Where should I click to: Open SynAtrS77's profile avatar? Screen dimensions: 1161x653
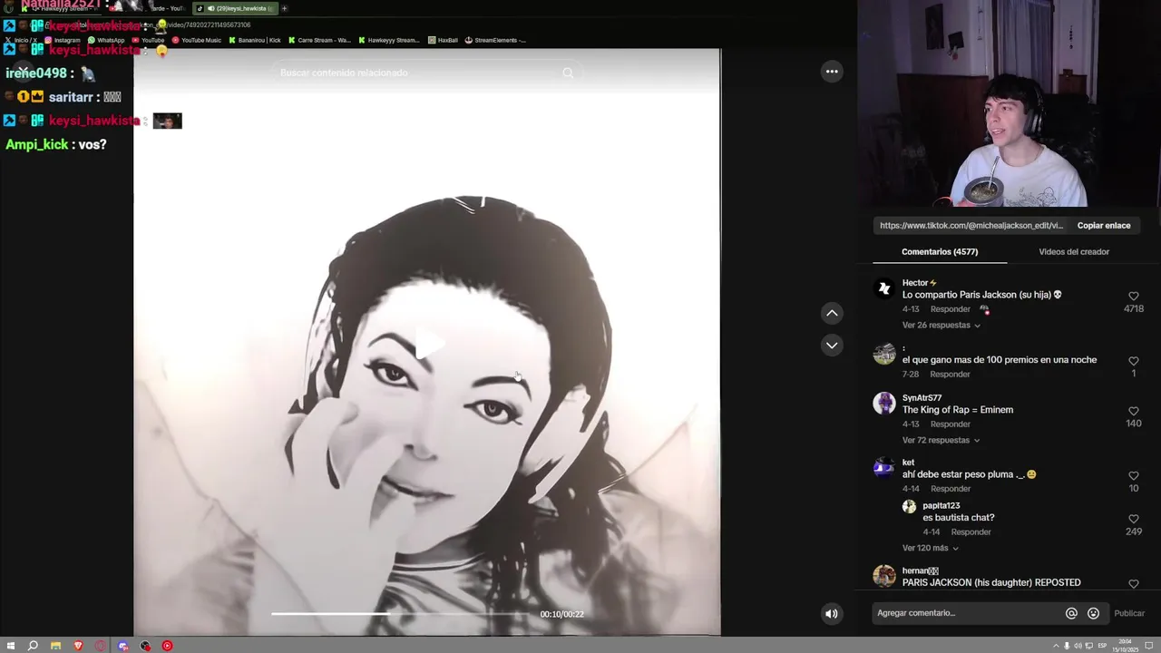click(x=884, y=404)
